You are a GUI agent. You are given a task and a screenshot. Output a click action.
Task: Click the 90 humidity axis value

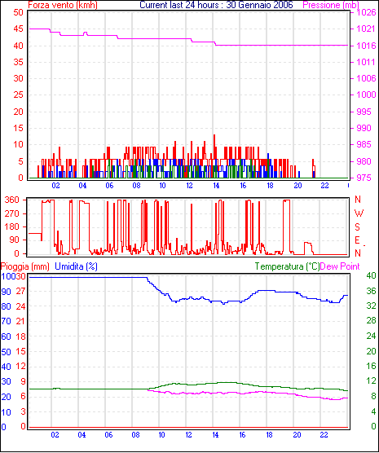coord(6,292)
